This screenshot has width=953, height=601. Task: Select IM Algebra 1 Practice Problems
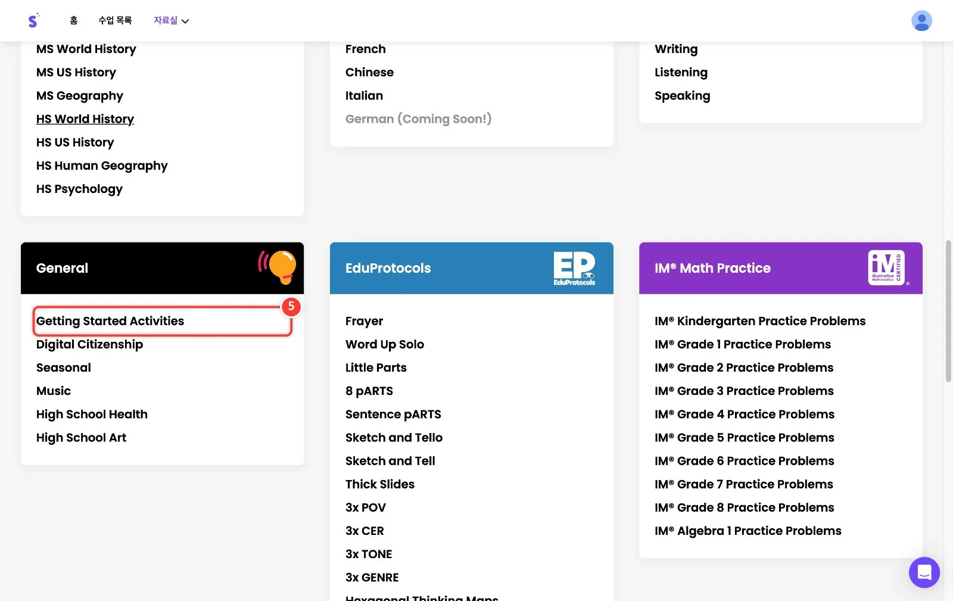748,531
